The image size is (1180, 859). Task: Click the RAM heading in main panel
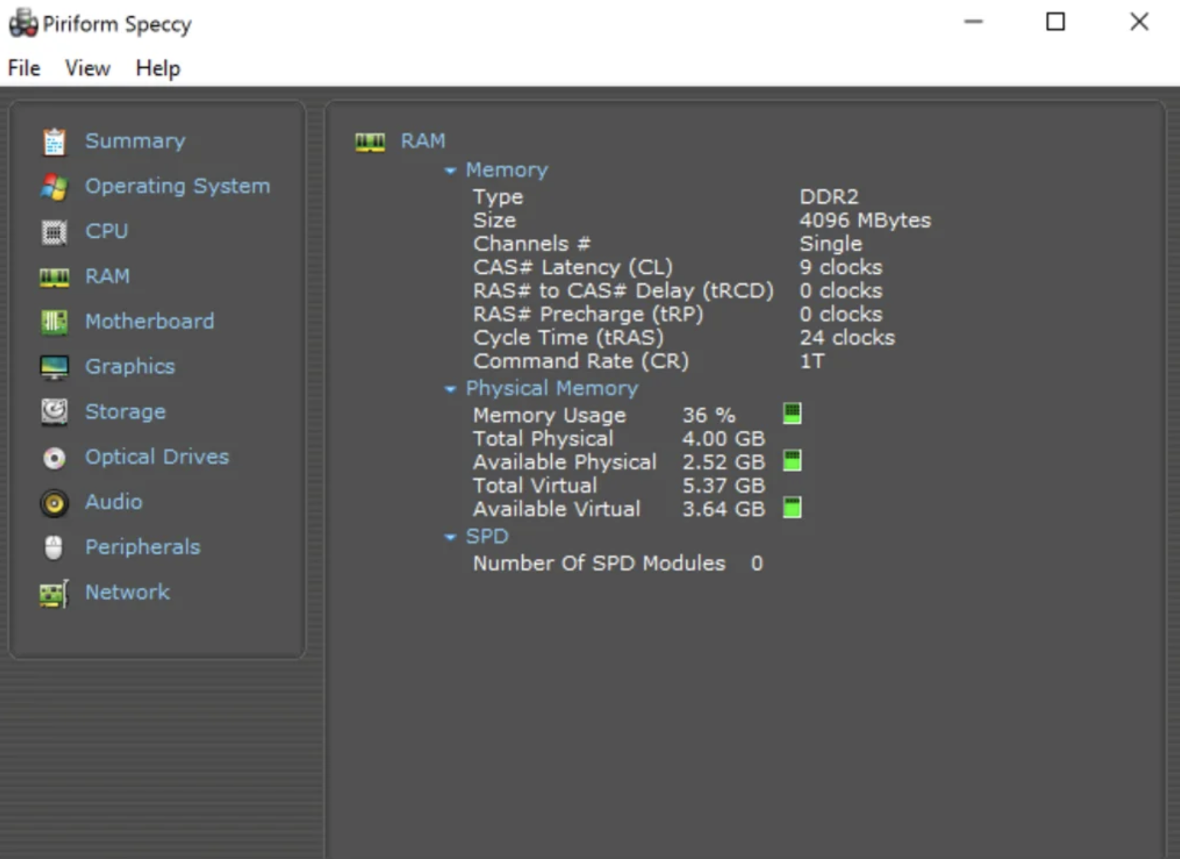(423, 141)
